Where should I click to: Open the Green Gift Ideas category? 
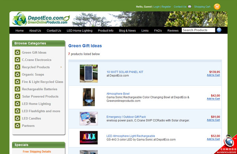coord(34,53)
